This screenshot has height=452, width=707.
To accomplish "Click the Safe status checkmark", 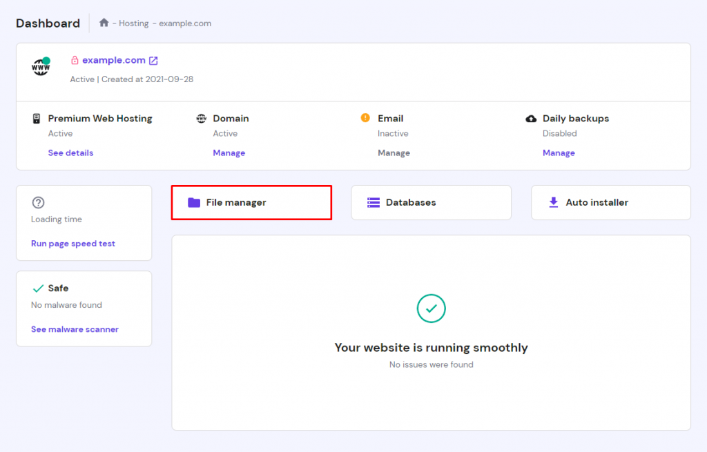I will point(37,288).
